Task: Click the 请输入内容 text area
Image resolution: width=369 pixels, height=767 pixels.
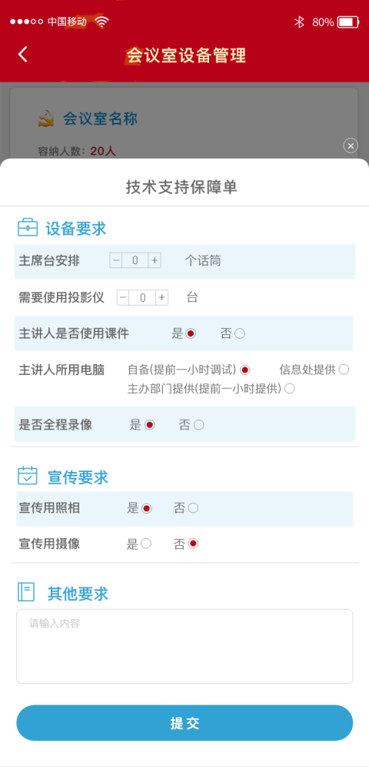Action: (184, 646)
